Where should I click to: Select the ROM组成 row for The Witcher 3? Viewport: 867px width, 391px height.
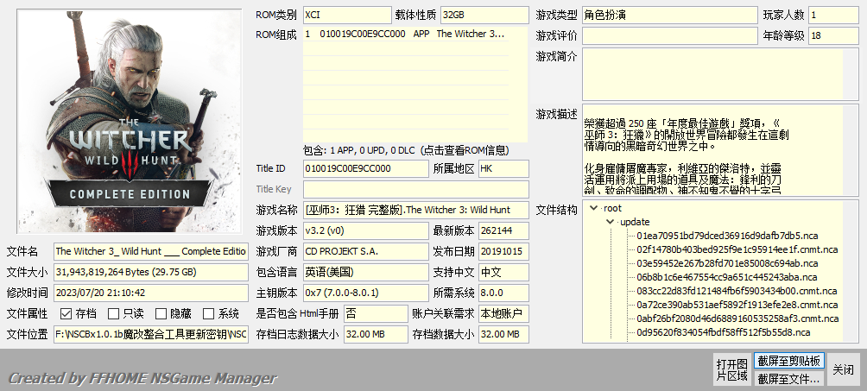tap(407, 34)
